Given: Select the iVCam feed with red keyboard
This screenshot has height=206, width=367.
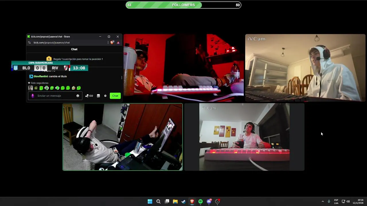Looking at the screenshot, I should (x=244, y=137).
